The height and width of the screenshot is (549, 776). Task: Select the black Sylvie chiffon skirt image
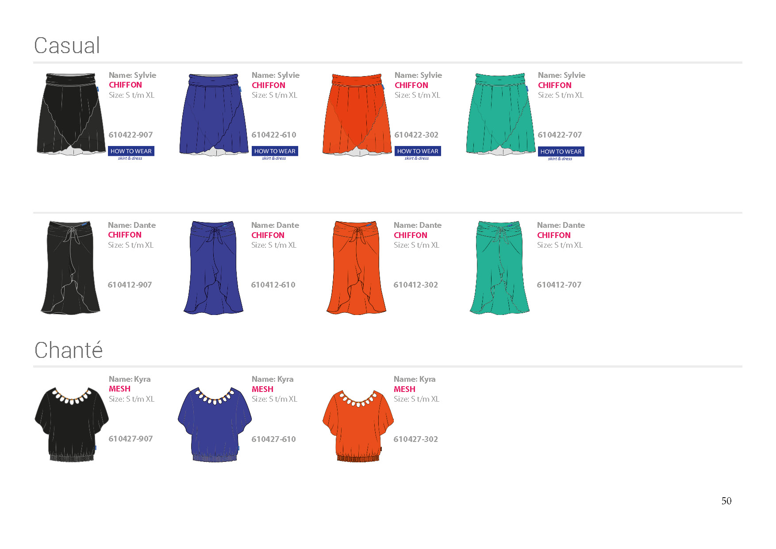[71, 114]
